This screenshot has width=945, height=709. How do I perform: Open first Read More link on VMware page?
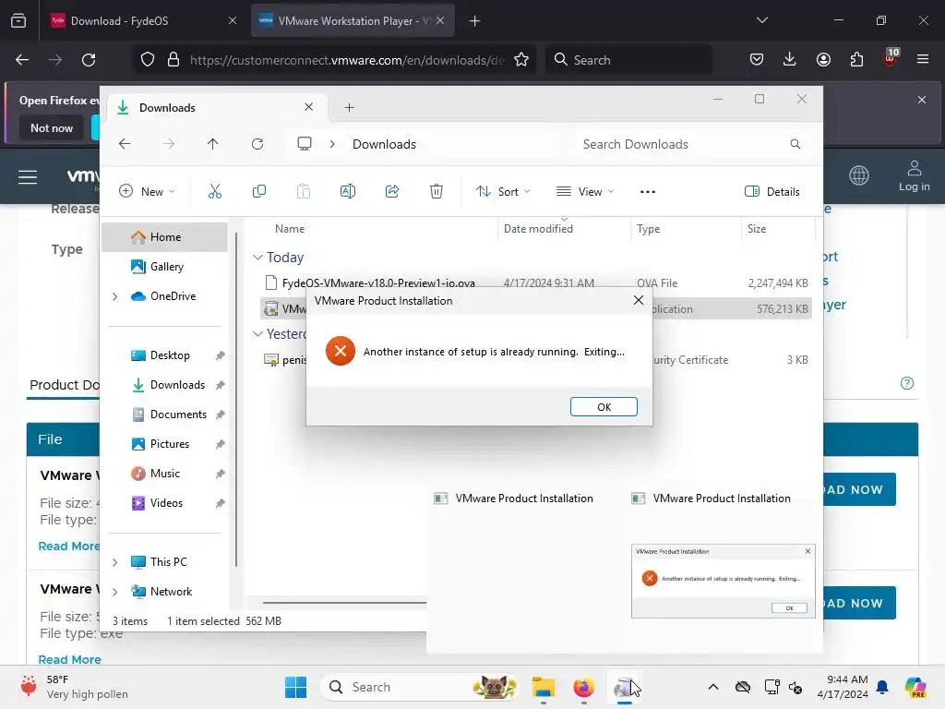tap(68, 547)
